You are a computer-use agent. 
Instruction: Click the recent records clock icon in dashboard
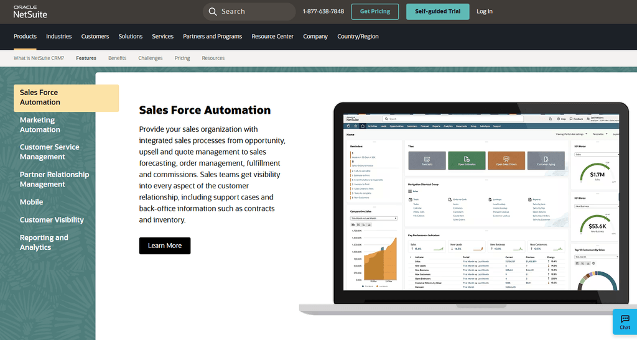coord(348,126)
